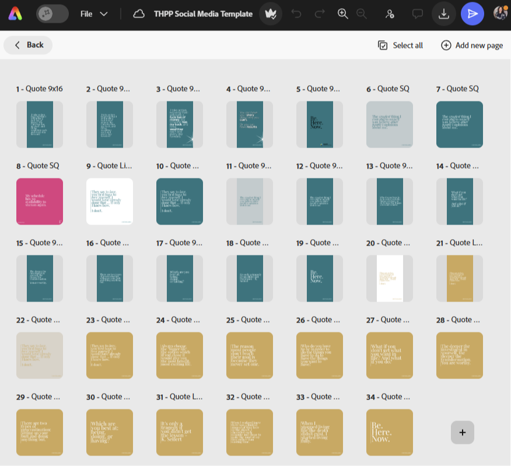
Task: Select page 11 gray portrait thumbnail
Action: point(250,201)
